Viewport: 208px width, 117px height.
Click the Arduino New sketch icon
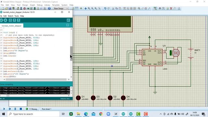(10, 20)
